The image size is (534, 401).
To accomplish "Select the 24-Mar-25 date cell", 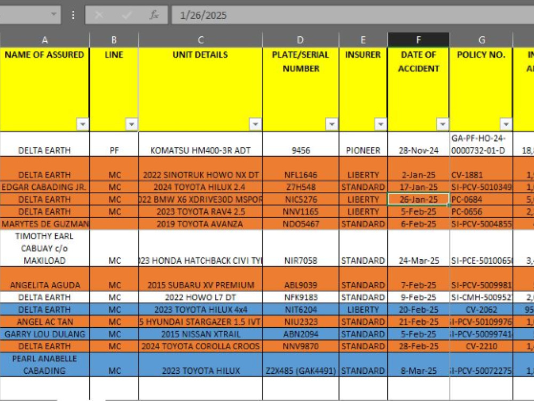I will (x=419, y=248).
